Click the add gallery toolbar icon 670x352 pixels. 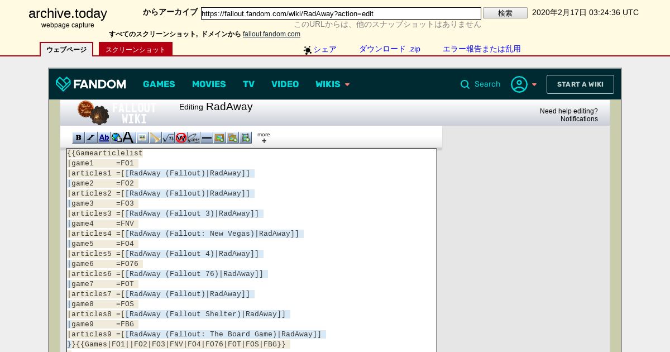coord(232,137)
